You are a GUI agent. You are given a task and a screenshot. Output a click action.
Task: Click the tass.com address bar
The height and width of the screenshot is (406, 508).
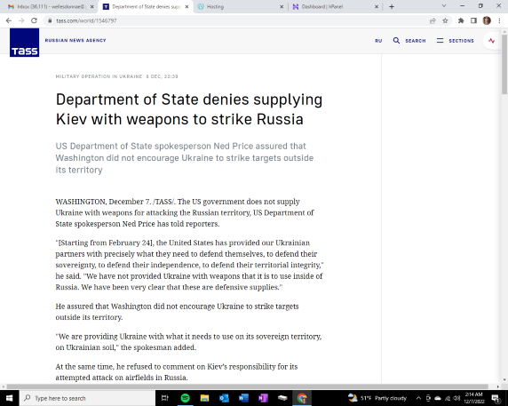click(x=236, y=20)
